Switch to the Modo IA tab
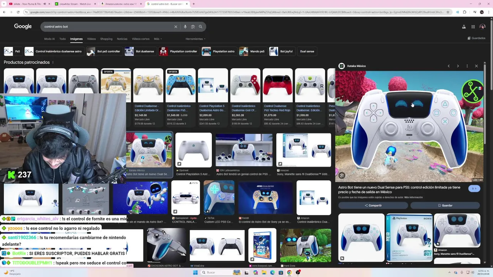 (49, 39)
